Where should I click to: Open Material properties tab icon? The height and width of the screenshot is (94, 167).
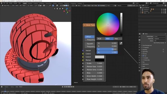point(139,68)
